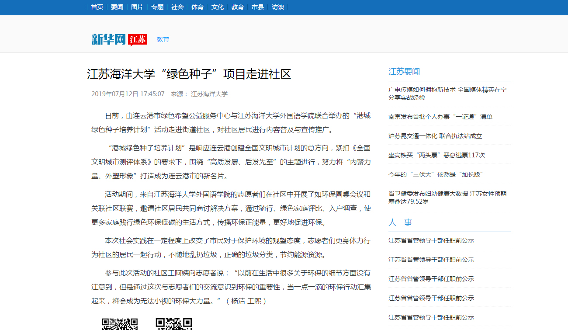Open the 图片 navigation item
The height and width of the screenshot is (330, 568).
coord(137,7)
